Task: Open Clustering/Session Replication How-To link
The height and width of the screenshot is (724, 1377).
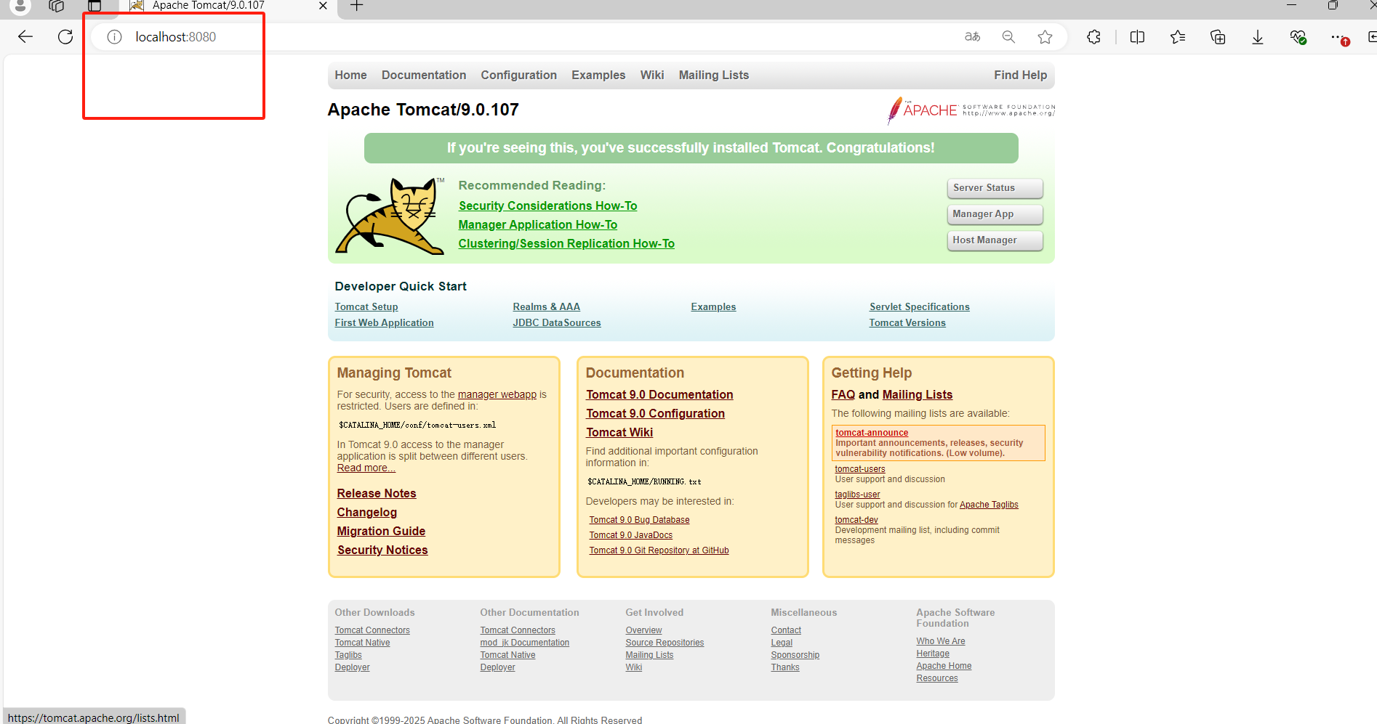Action: click(566, 244)
